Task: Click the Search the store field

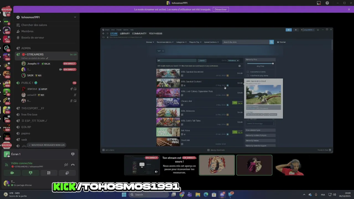Action: [246, 42]
